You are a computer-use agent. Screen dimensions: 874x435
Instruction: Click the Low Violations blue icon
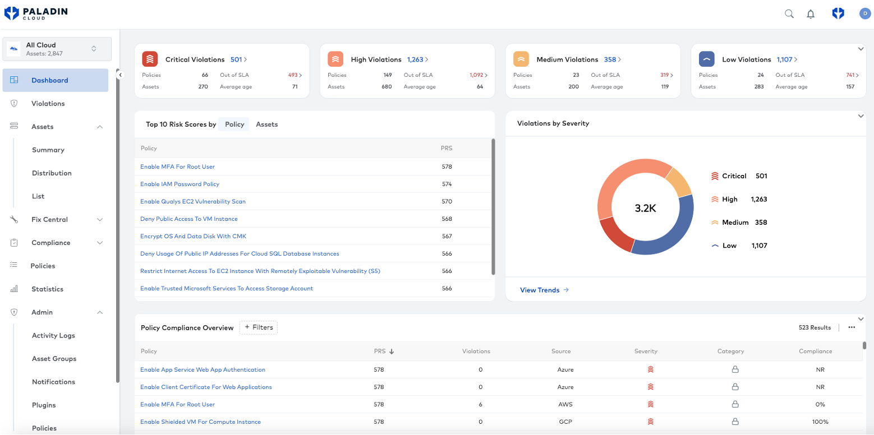point(707,59)
